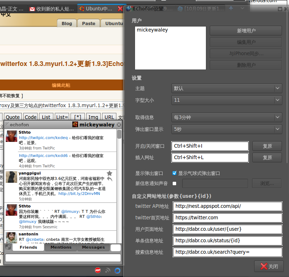Click the Img BBCode button

[x=93, y=117]
